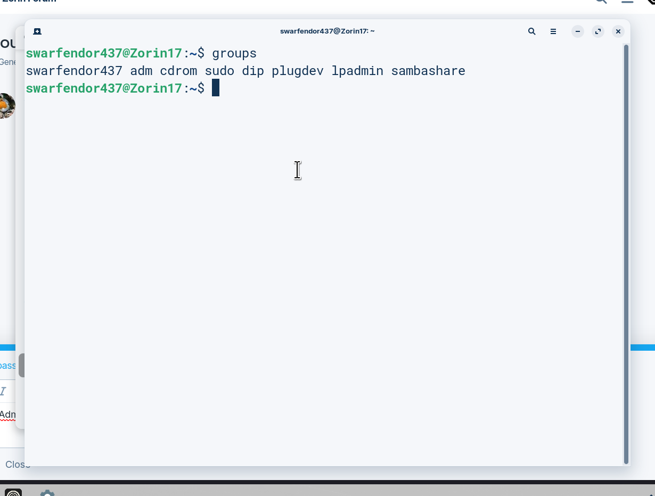The image size is (655, 496).
Task: Click 'swarfendor437' in the groups output line
Action: click(74, 71)
